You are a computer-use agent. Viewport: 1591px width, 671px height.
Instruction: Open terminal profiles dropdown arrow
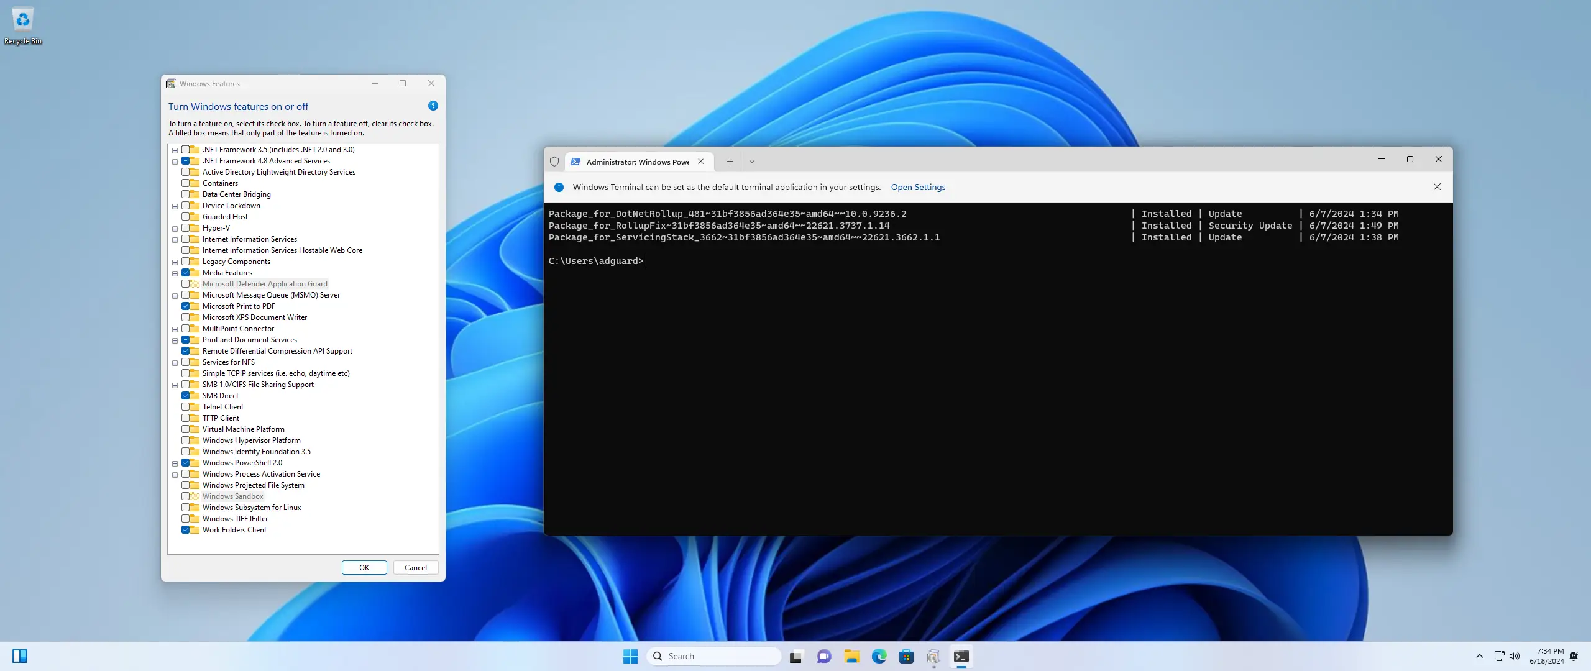[x=751, y=162]
